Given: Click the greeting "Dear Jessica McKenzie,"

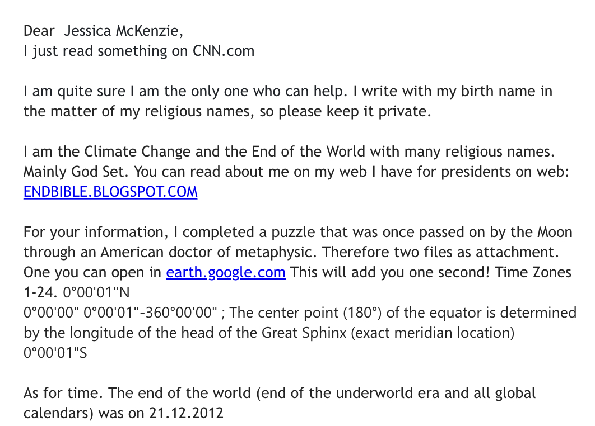Looking at the screenshot, I should (104, 30).
